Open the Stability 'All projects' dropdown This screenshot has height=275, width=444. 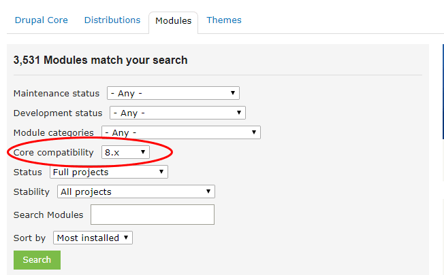(136, 192)
